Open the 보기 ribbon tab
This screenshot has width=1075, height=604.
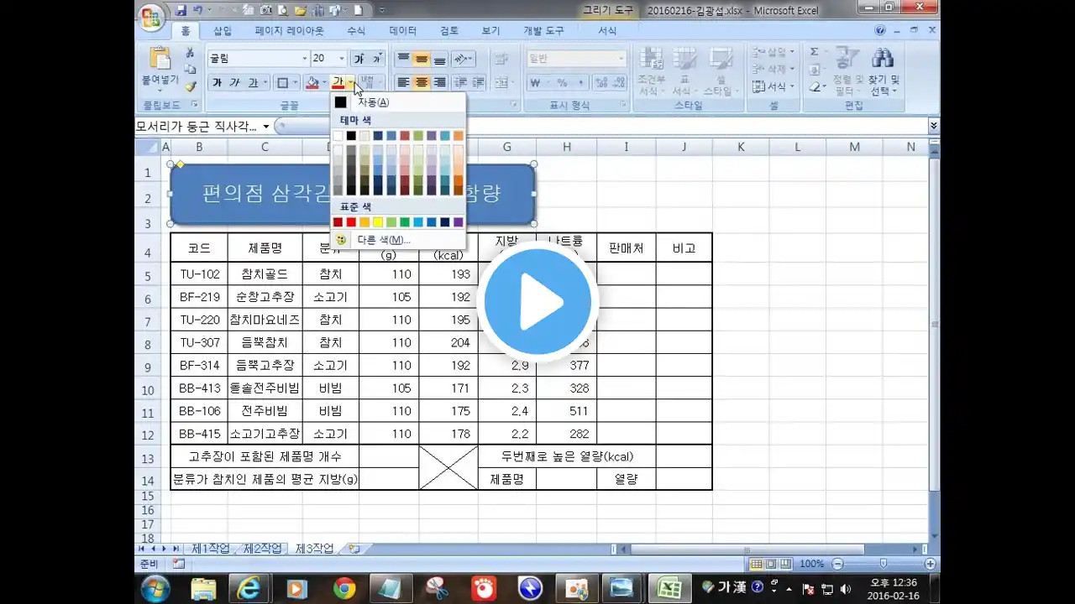(490, 30)
